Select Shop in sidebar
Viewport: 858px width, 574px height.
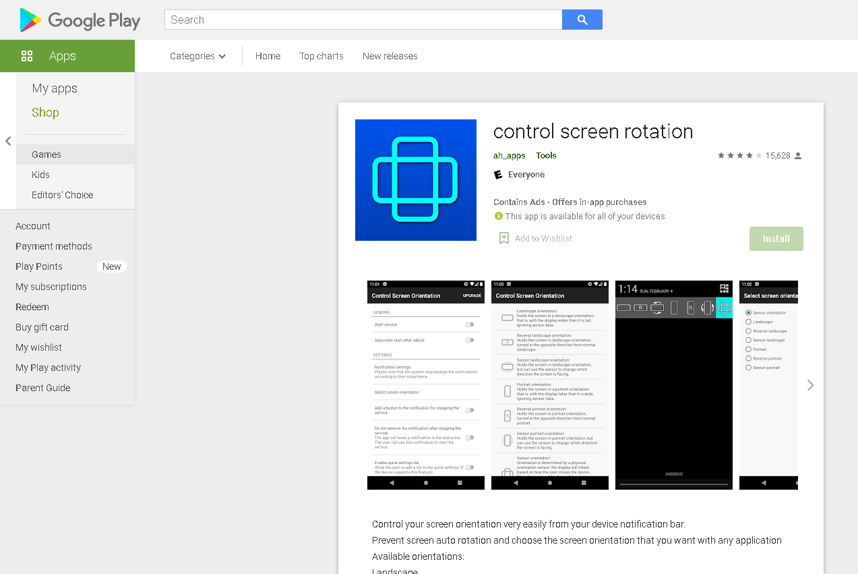click(45, 113)
